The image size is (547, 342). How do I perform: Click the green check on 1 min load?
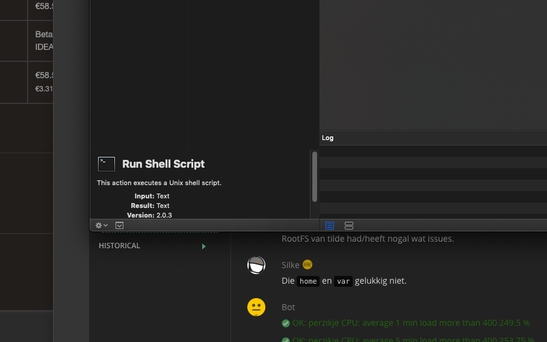[x=286, y=323]
